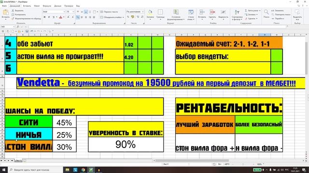This screenshot has width=309, height=173.
Task: Click the zoom slider in the status bar
Action: coord(243,164)
